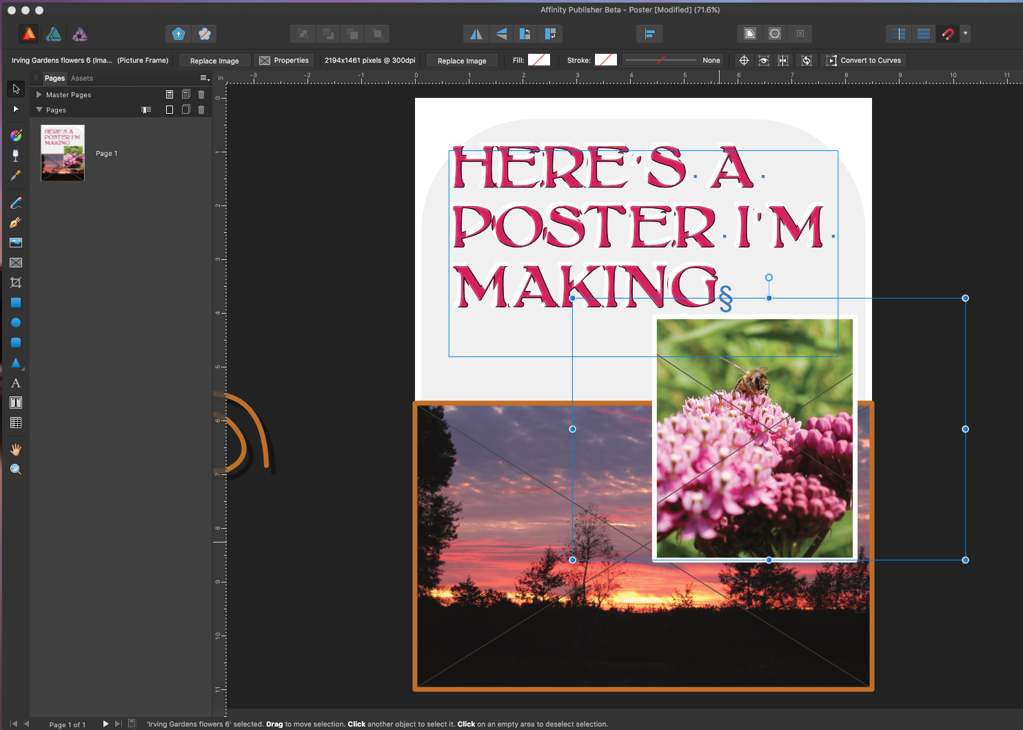Select the Rectangle shape tool
1023x730 pixels.
[16, 303]
